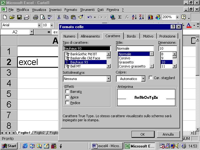Open the Colore Automatico dropdown
The height and width of the screenshot is (150, 200).
point(143,79)
